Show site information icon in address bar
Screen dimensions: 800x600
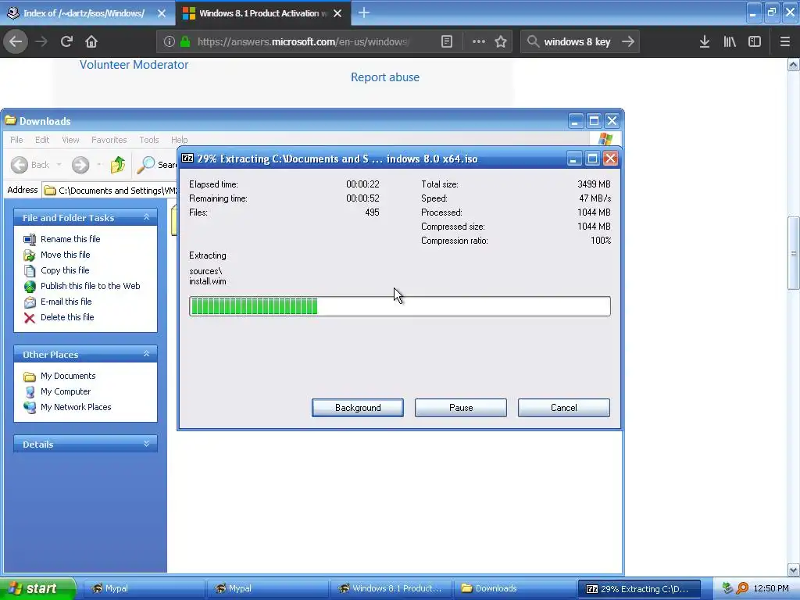click(x=170, y=41)
